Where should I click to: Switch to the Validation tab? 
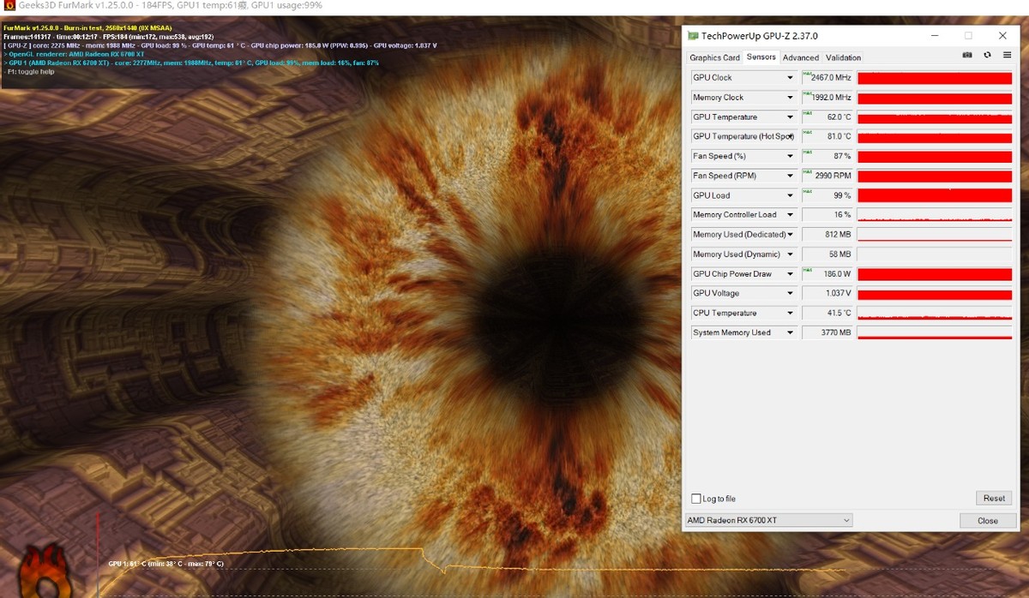(843, 57)
